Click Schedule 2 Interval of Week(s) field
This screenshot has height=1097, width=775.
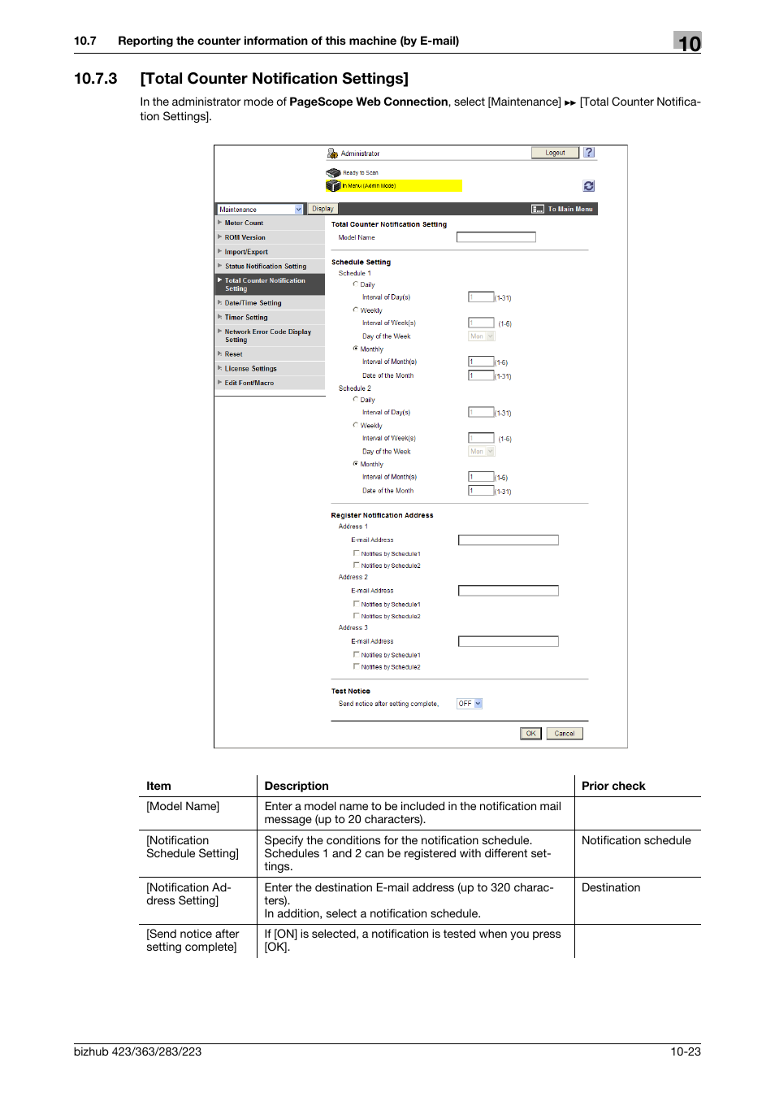pos(481,438)
